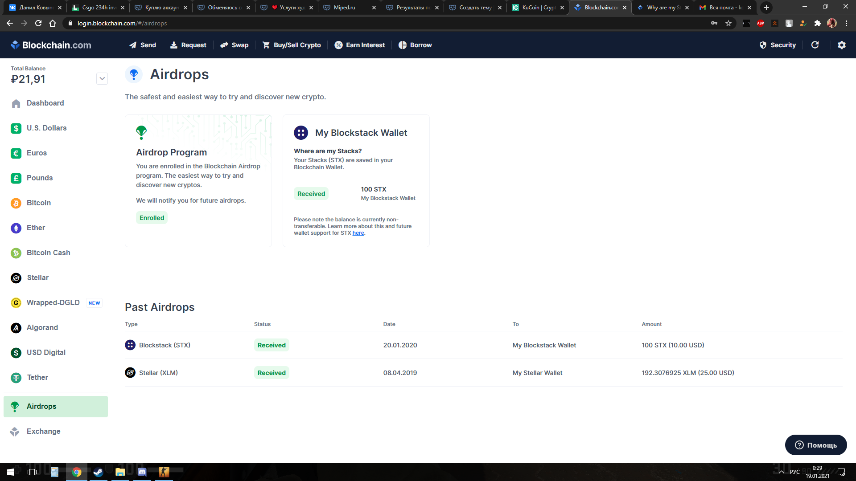Follow the STX 'here' link
Viewport: 856px width, 481px height.
pyautogui.click(x=358, y=233)
